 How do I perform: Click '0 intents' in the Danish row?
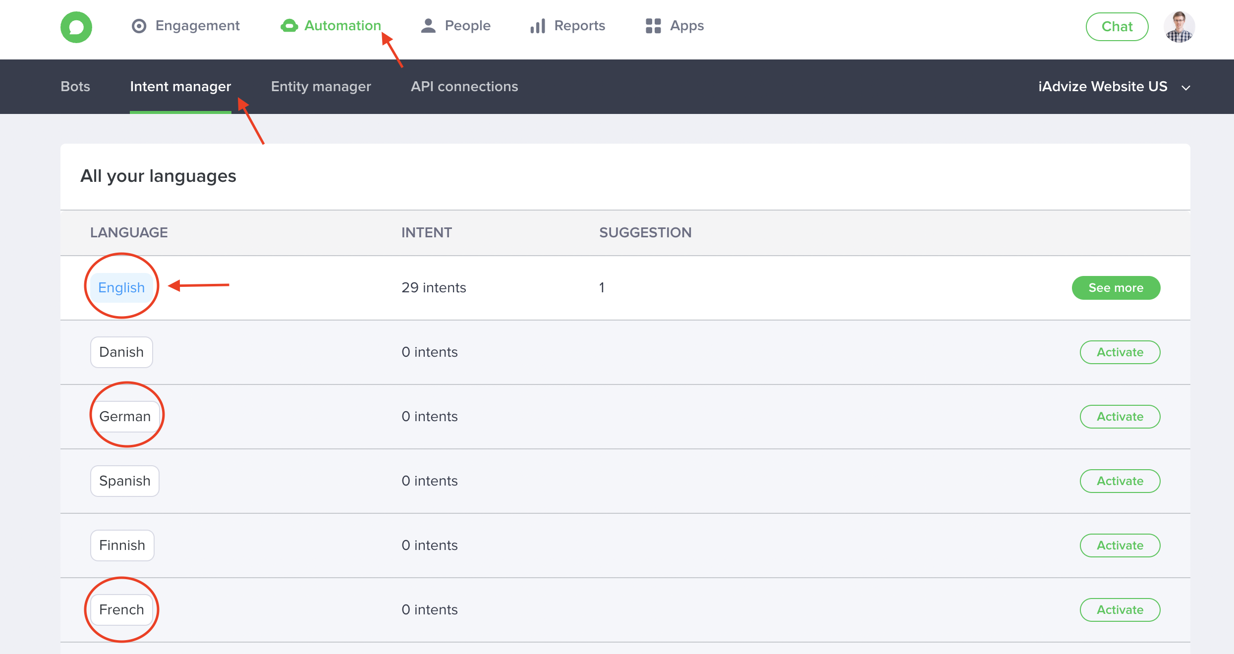[x=430, y=352]
